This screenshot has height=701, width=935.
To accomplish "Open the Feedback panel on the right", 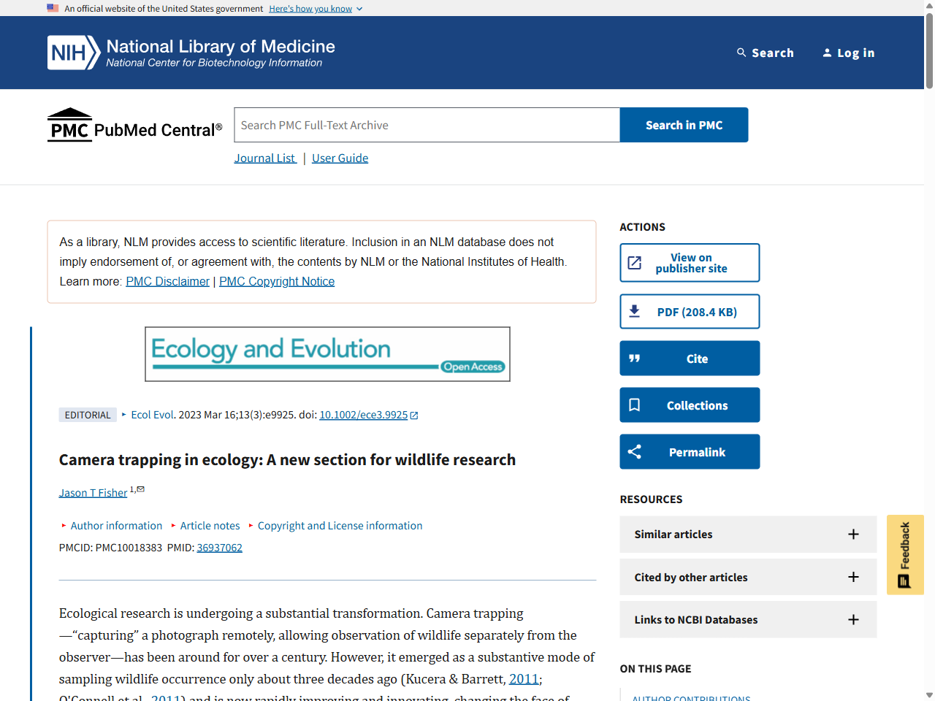I will pos(905,554).
